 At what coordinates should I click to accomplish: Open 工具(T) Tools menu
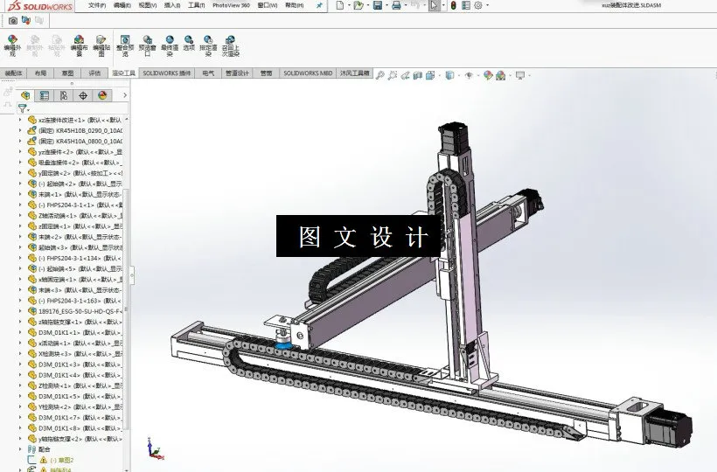click(x=196, y=5)
